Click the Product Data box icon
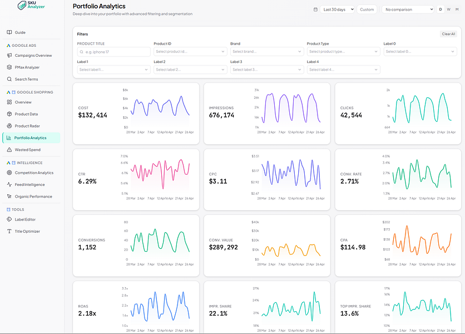This screenshot has height=334, width=465. point(9,114)
